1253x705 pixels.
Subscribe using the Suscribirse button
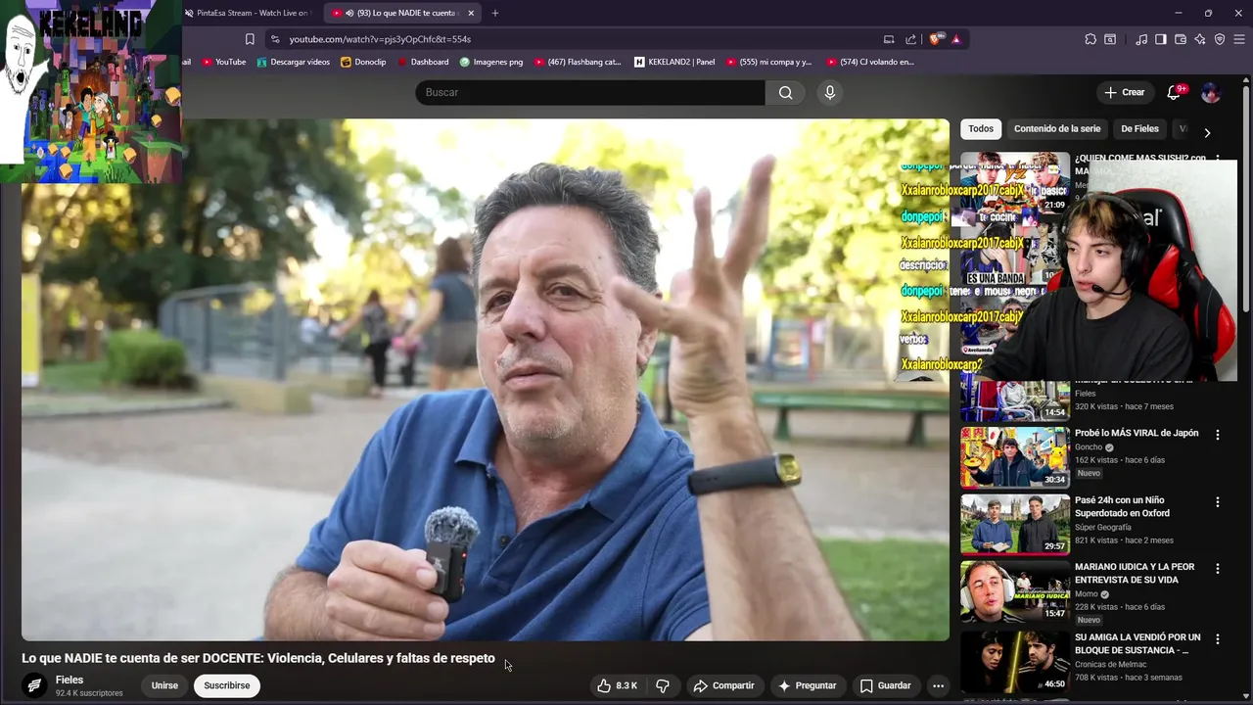227,685
